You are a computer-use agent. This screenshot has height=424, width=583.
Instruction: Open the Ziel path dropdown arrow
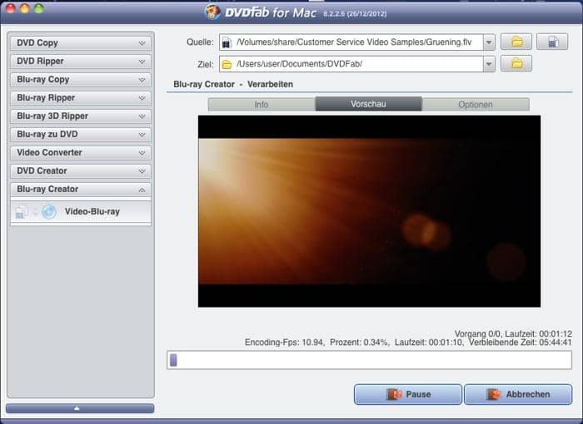pos(489,64)
